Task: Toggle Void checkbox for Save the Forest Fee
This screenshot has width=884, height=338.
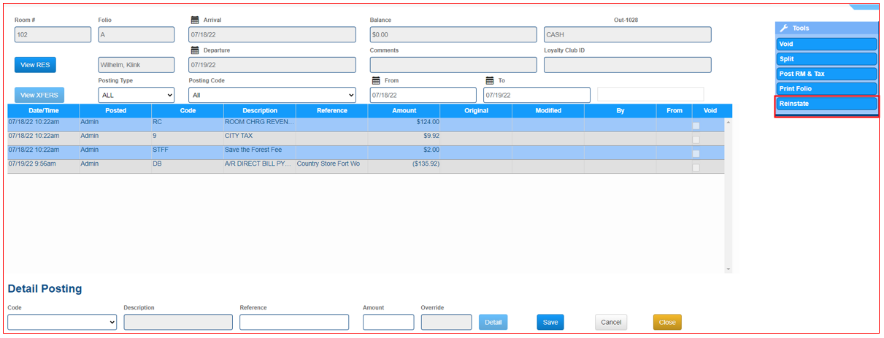Action: coord(696,153)
